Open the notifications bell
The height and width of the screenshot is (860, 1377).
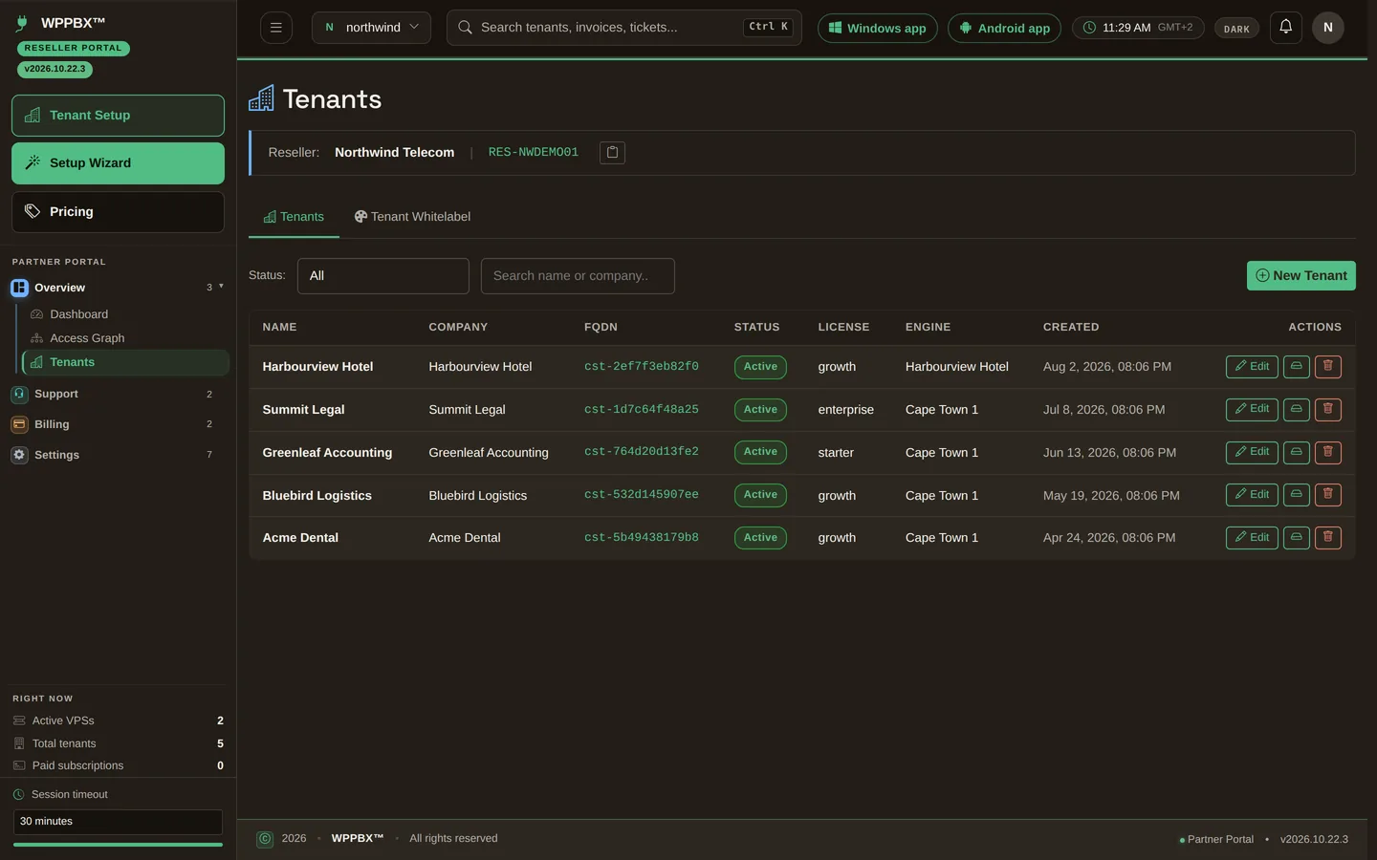point(1285,27)
